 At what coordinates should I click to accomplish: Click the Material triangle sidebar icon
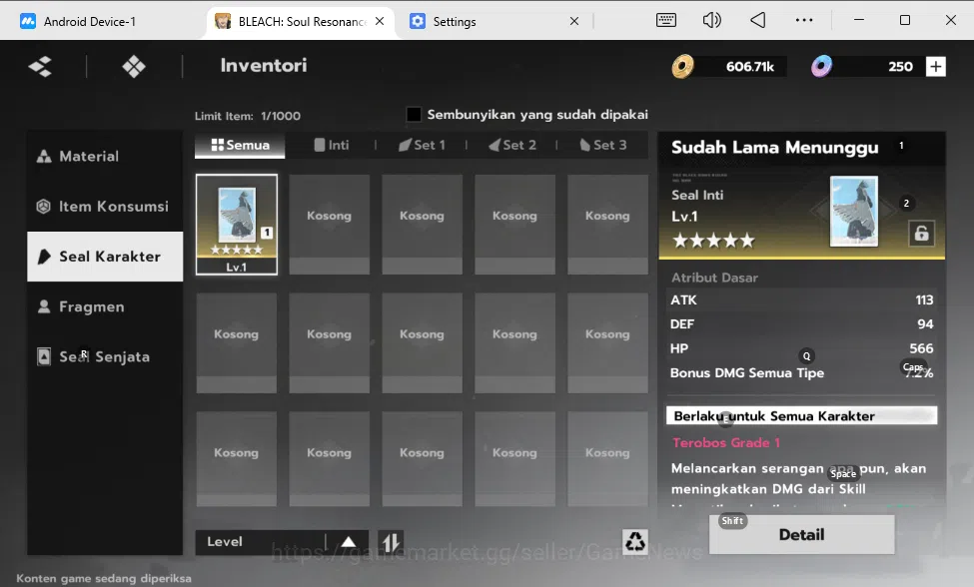pyautogui.click(x=44, y=157)
